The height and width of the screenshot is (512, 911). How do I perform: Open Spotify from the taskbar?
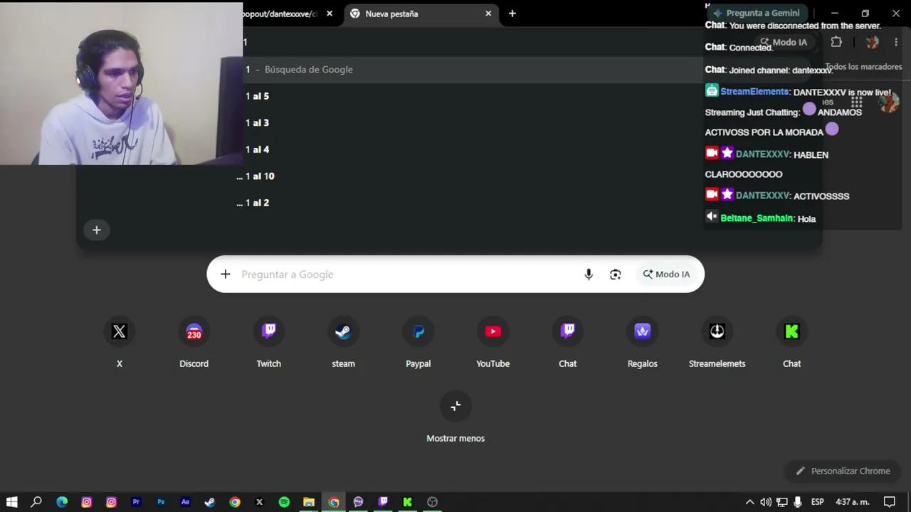point(284,502)
